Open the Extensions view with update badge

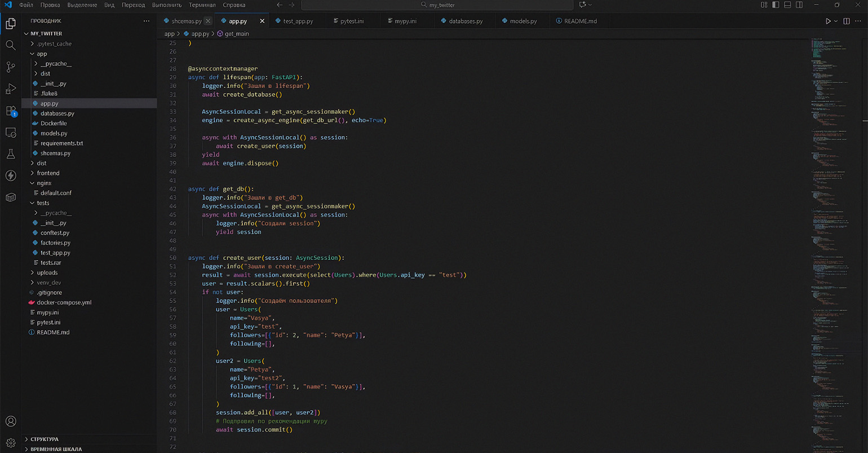(x=10, y=111)
